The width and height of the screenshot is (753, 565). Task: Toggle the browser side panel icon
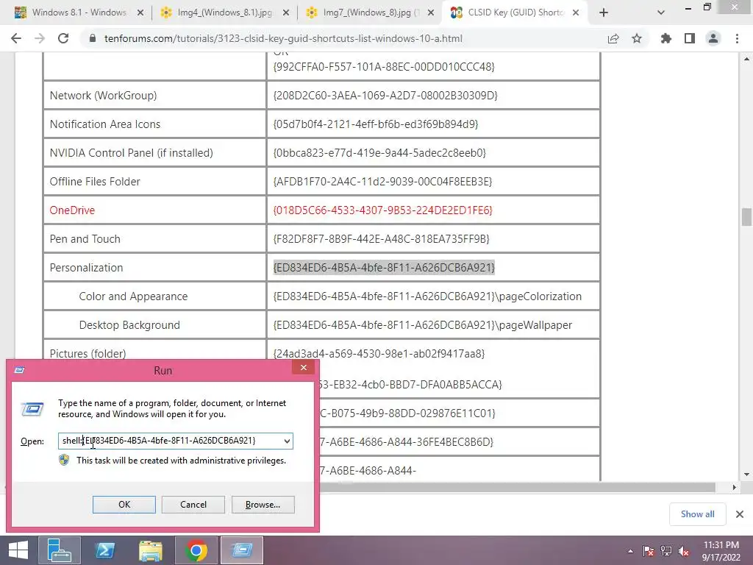(x=690, y=38)
